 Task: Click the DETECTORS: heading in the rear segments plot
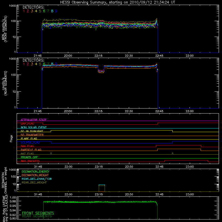point(34,60)
